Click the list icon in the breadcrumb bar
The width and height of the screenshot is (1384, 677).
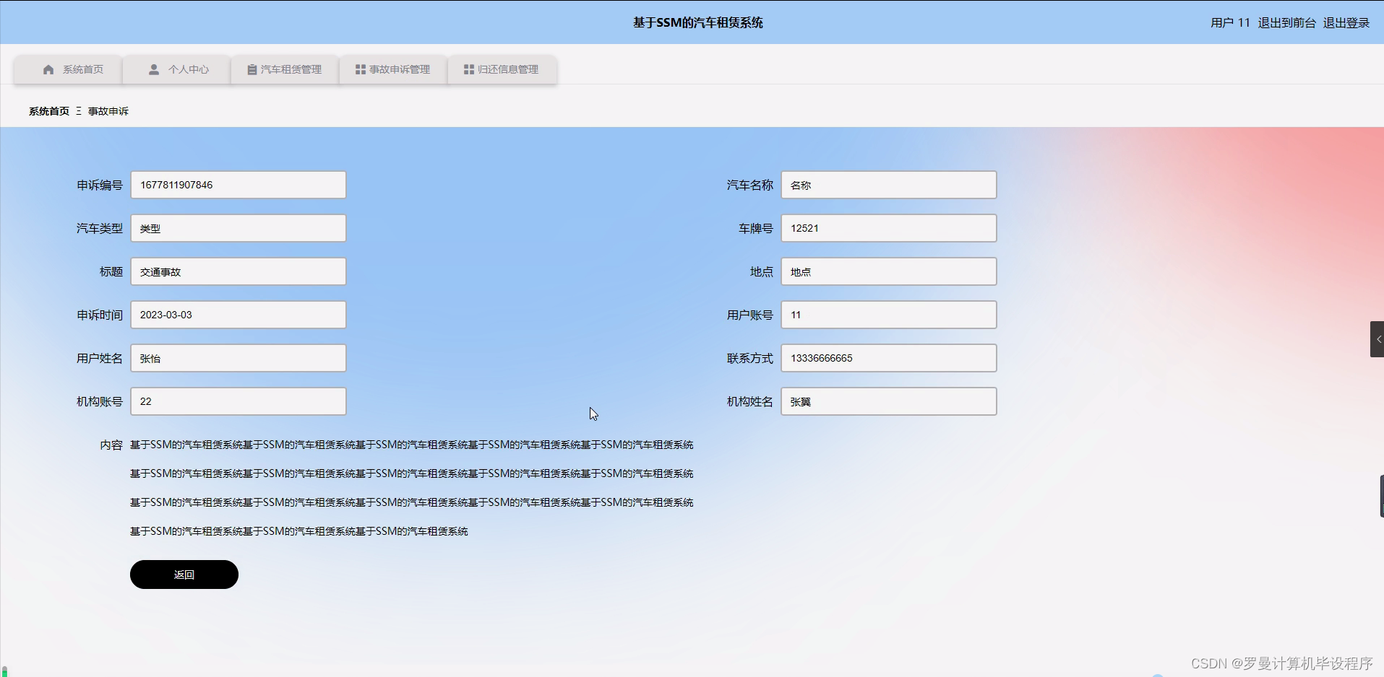79,111
